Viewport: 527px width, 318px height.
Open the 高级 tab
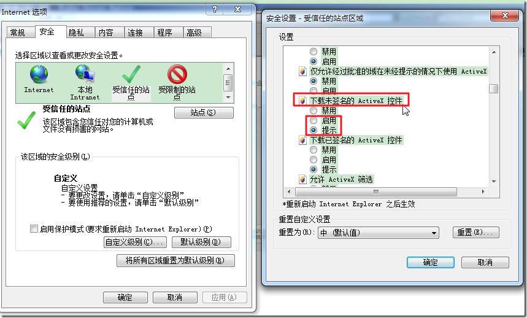point(194,33)
